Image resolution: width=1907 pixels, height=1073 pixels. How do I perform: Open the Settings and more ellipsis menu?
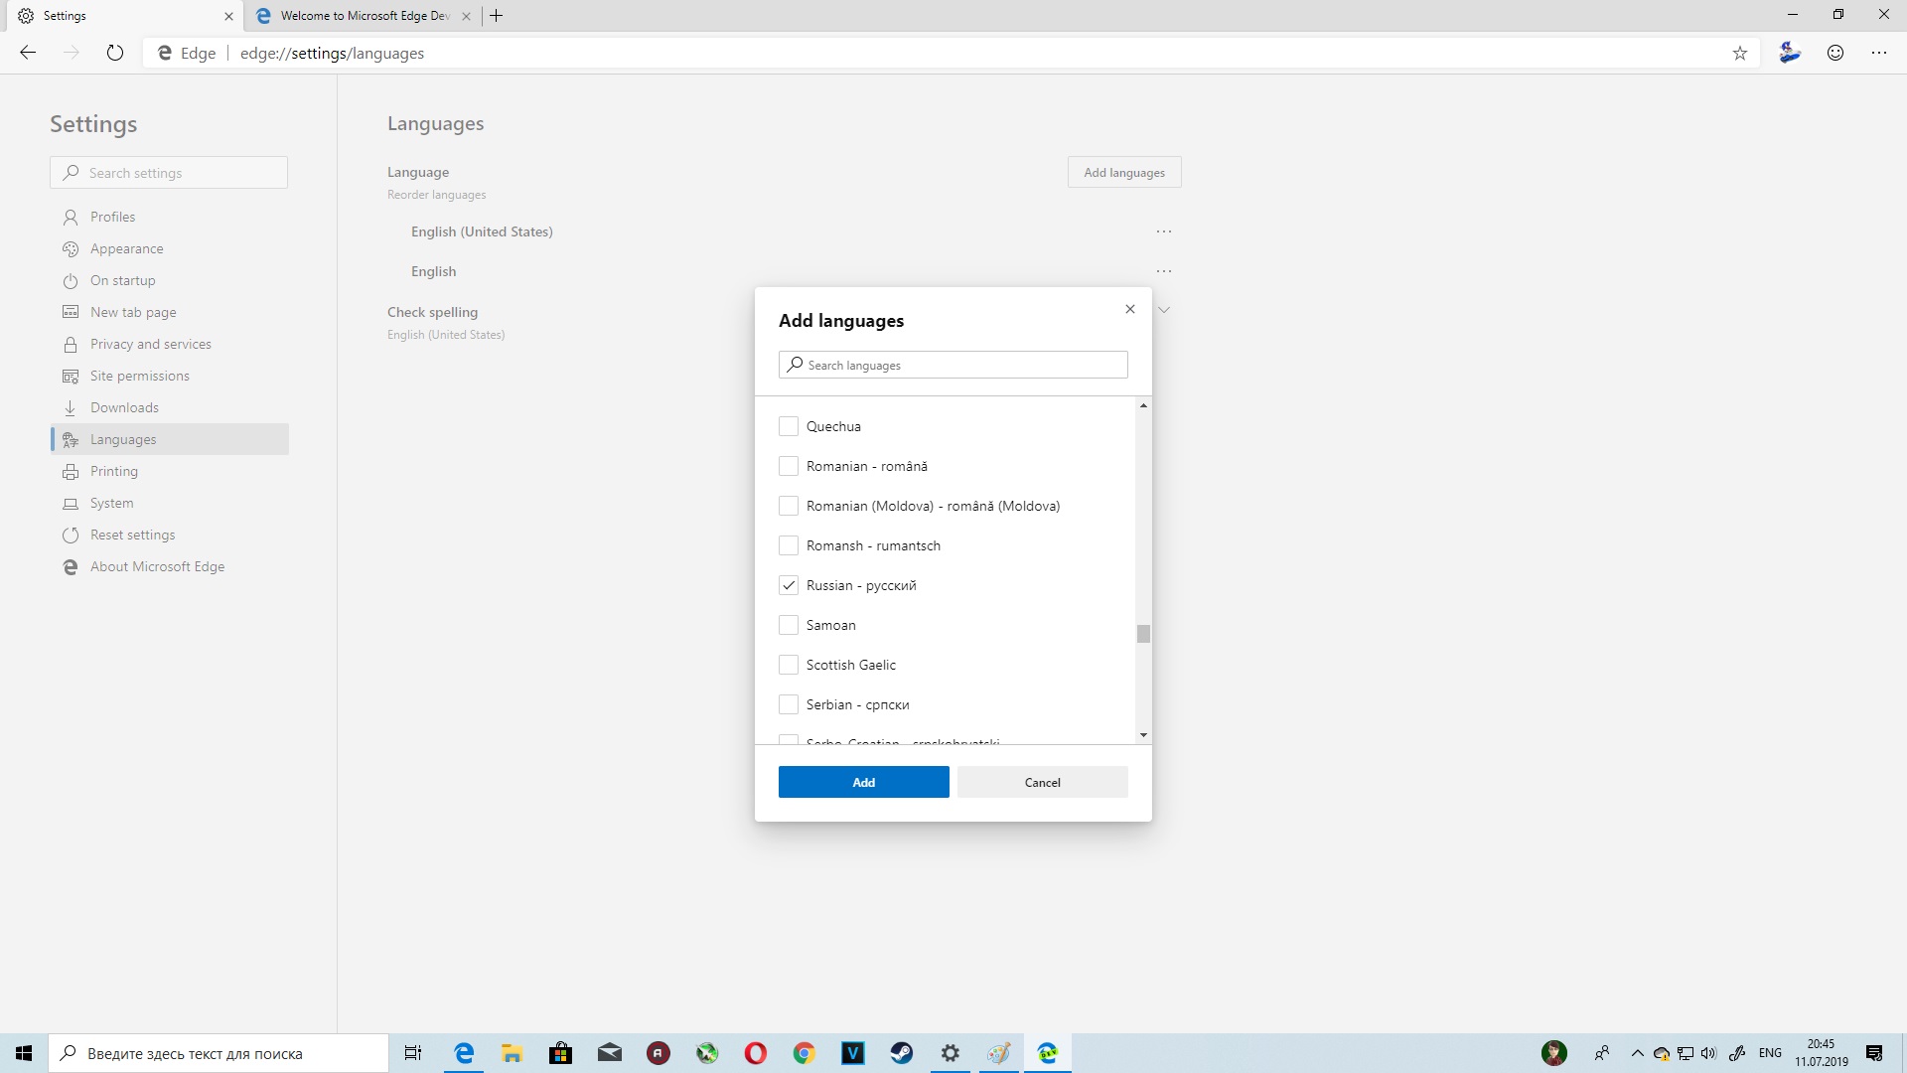(1879, 53)
